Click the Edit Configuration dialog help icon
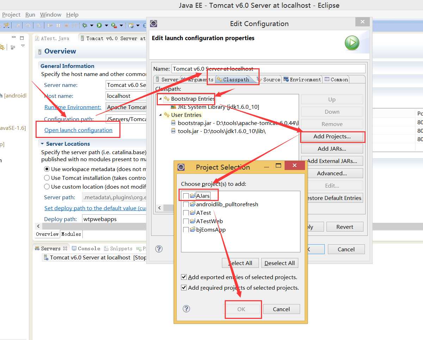 pos(159,249)
